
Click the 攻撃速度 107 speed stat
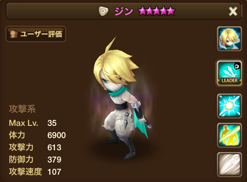(35, 172)
